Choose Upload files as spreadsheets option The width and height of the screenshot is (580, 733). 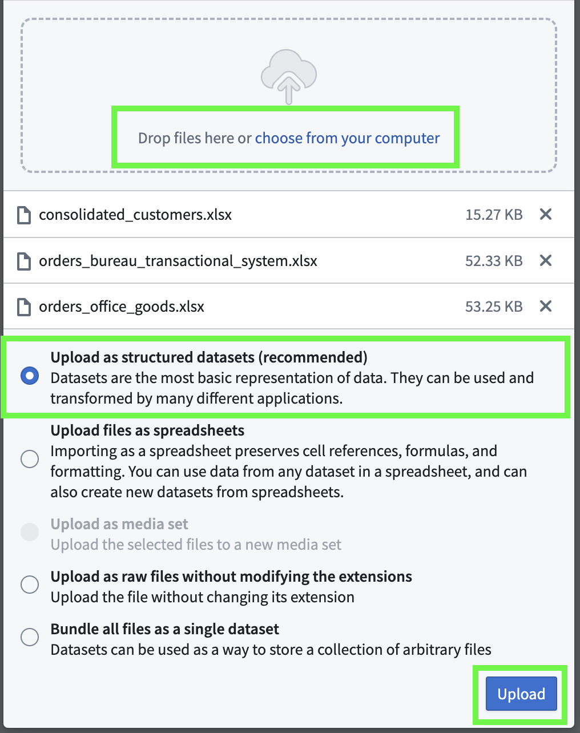coord(30,459)
